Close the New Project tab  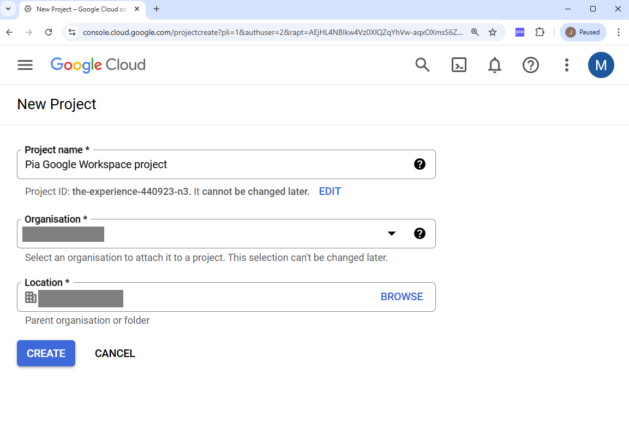[137, 9]
